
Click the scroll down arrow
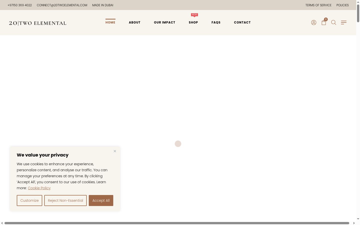coord(358,219)
